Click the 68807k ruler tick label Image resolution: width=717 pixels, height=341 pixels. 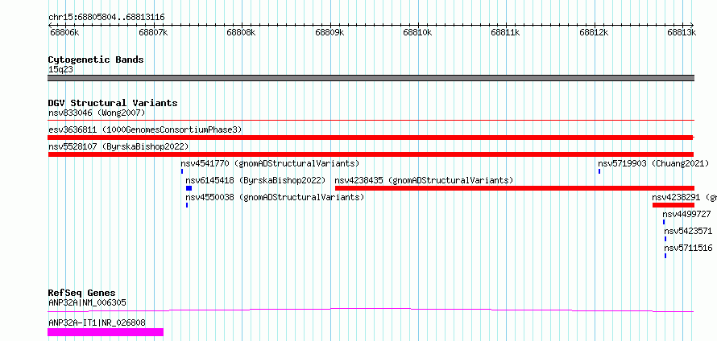coord(153,32)
